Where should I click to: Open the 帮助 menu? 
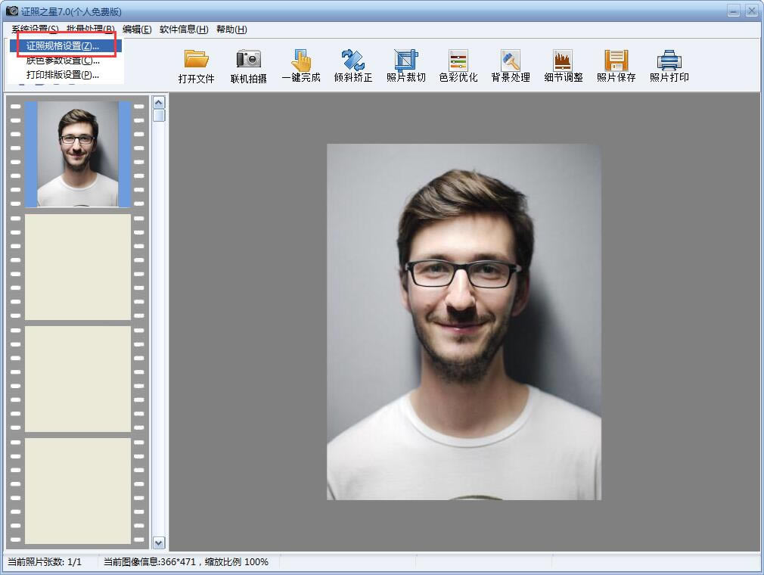(x=231, y=30)
